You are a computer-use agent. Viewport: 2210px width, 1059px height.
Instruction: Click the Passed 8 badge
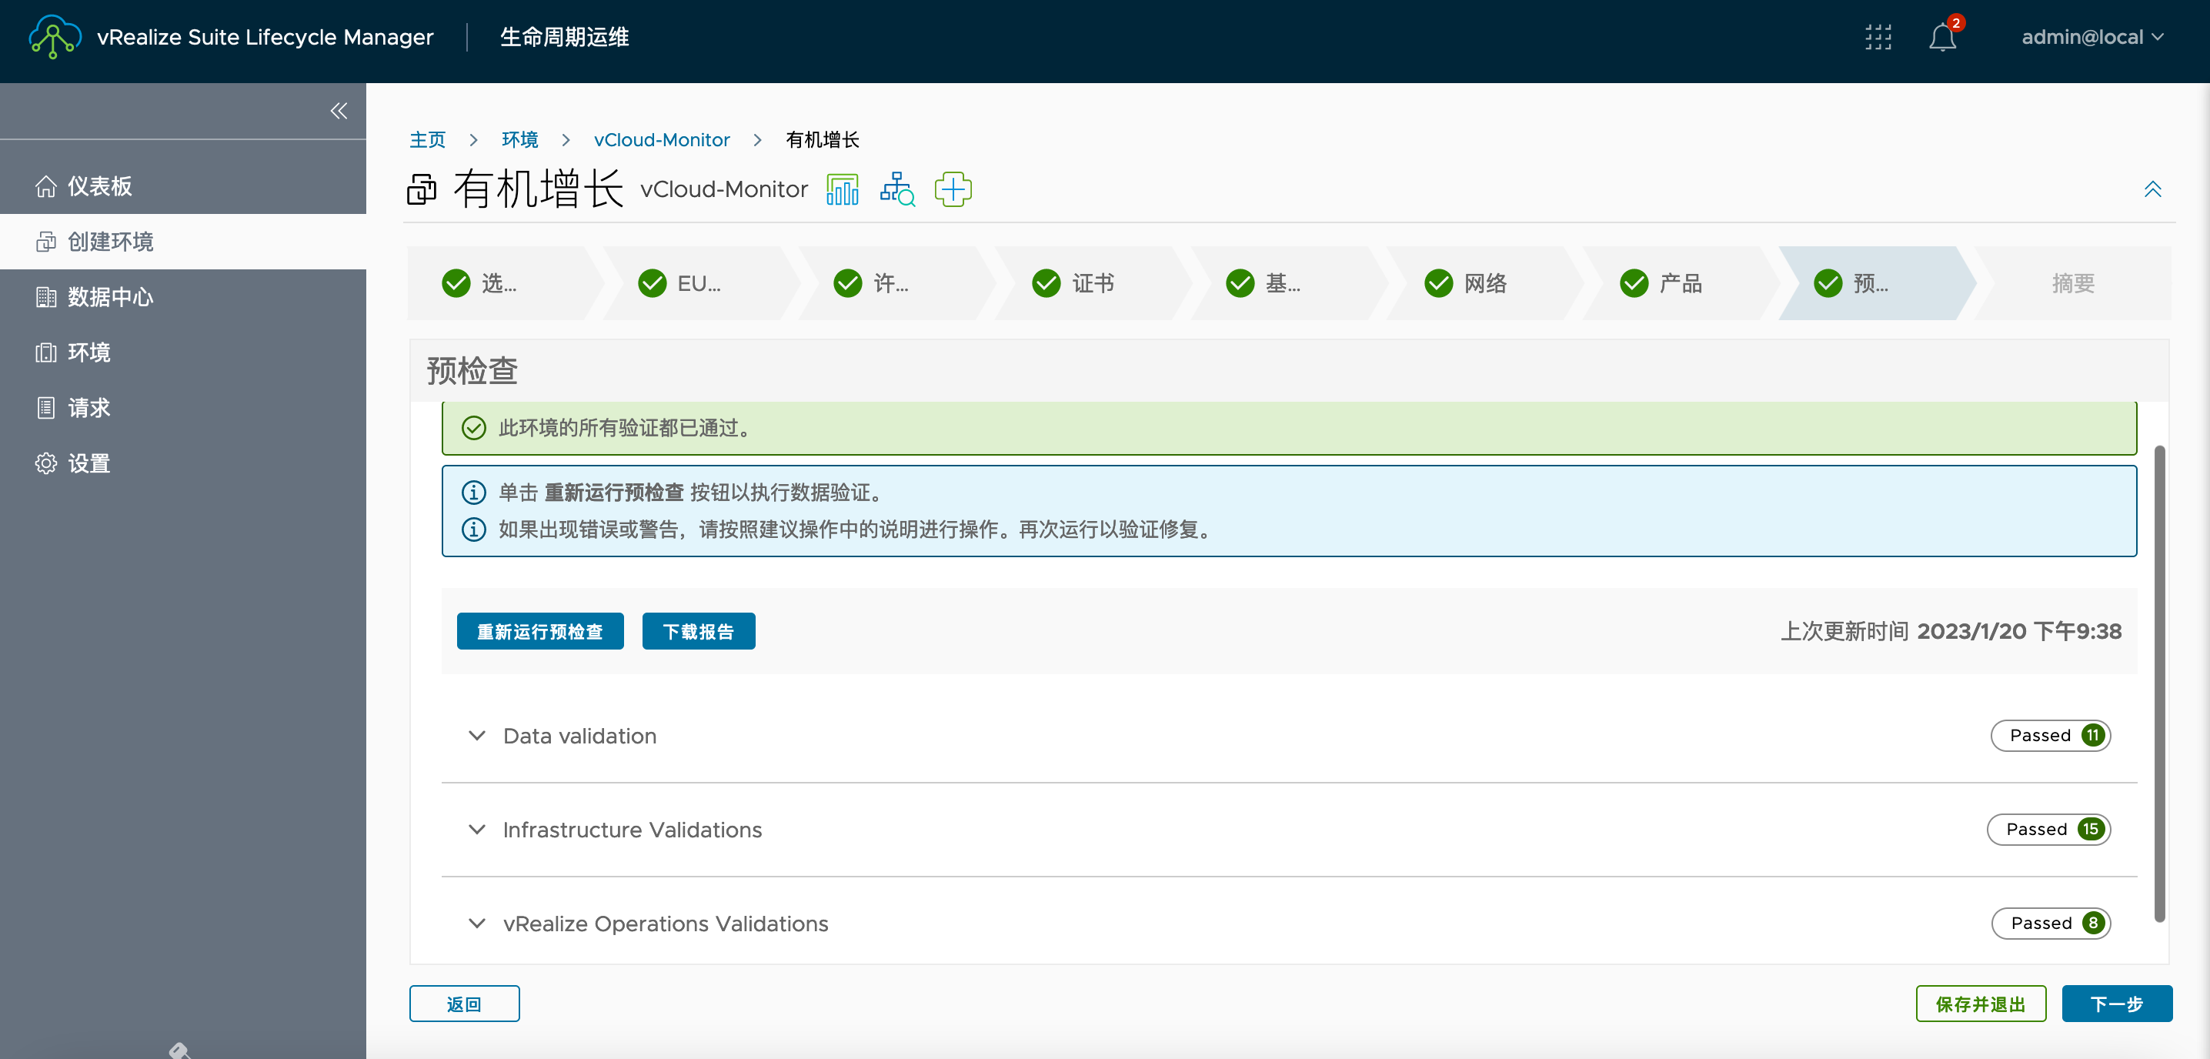tap(2051, 924)
